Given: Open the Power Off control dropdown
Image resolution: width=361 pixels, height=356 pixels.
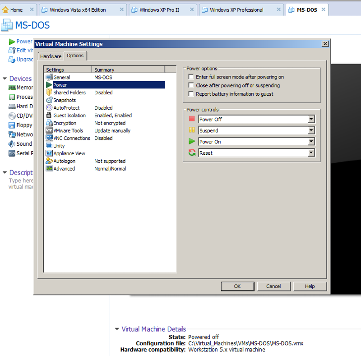Looking at the screenshot, I should 311,120.
